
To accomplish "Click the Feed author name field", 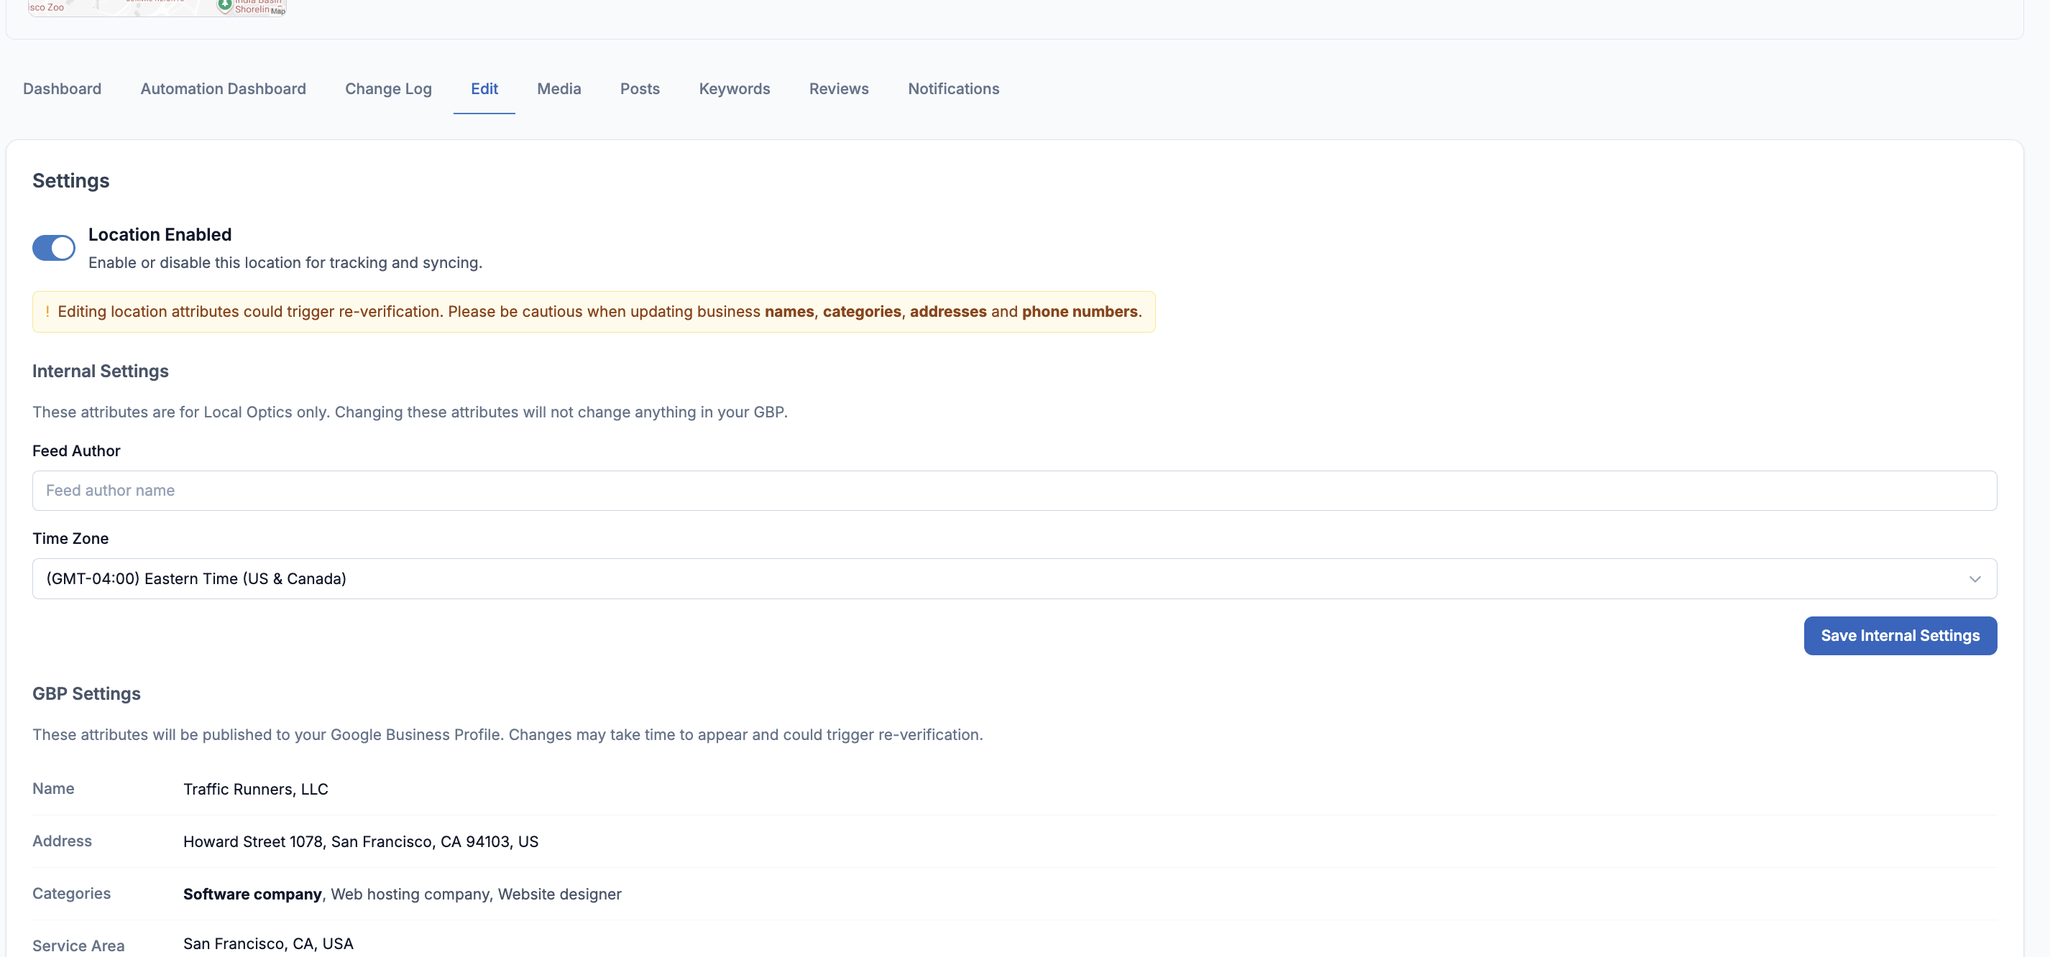I will (x=1013, y=491).
